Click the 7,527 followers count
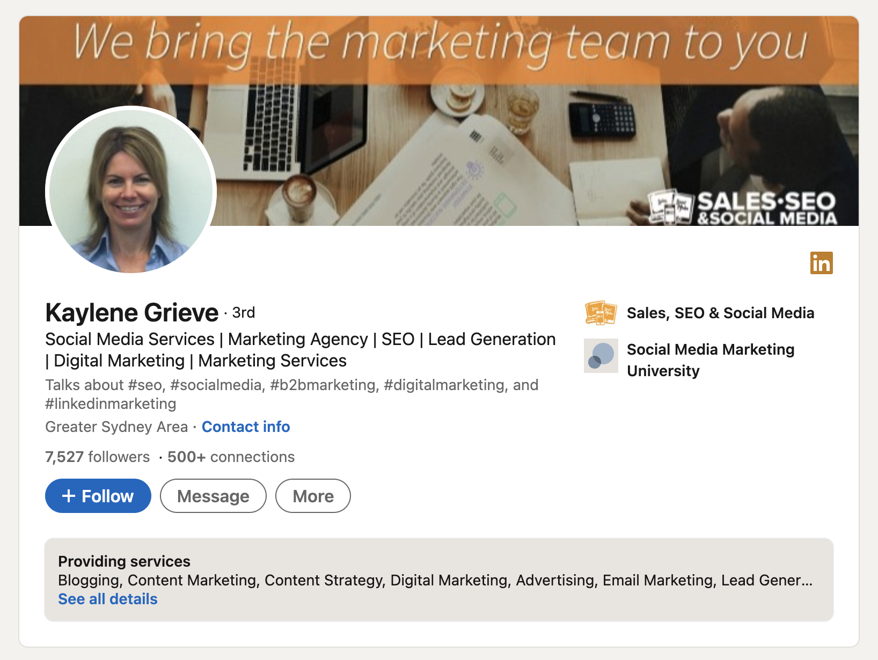 click(98, 457)
